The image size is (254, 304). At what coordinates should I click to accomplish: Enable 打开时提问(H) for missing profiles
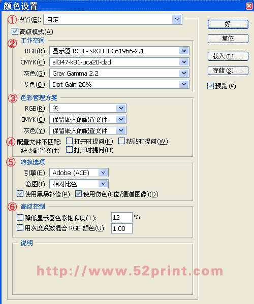[x=69, y=150]
